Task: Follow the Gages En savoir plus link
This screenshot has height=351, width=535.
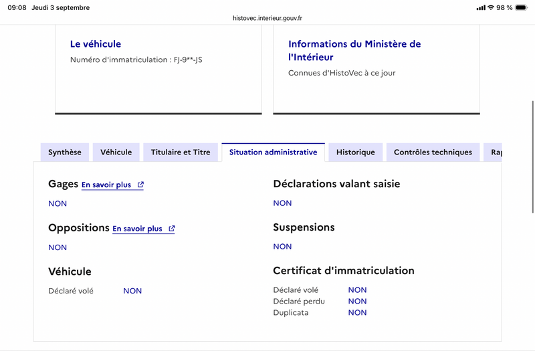Action: tap(106, 185)
